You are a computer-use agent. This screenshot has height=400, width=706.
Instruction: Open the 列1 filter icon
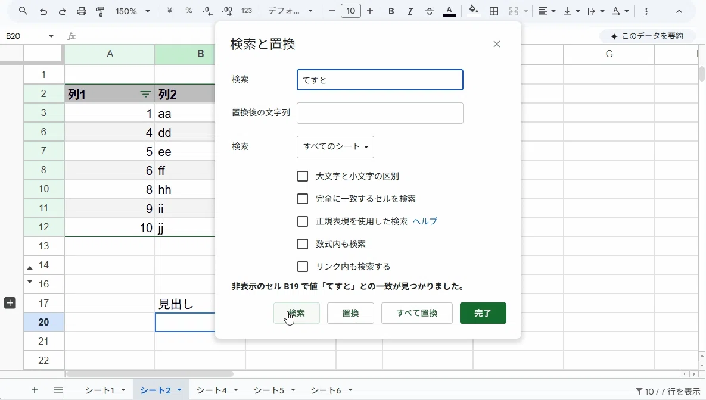[145, 94]
